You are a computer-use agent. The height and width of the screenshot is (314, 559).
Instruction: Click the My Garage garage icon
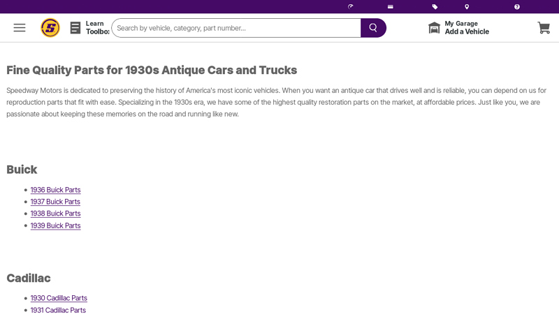[434, 28]
